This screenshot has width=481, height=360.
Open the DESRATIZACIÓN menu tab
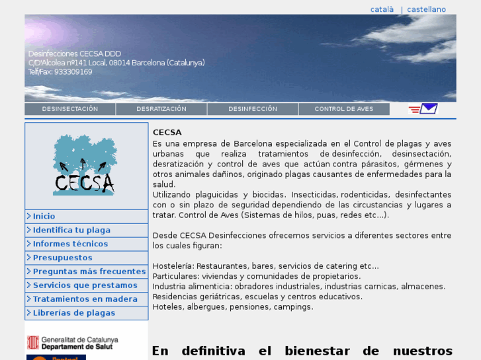coord(161,109)
